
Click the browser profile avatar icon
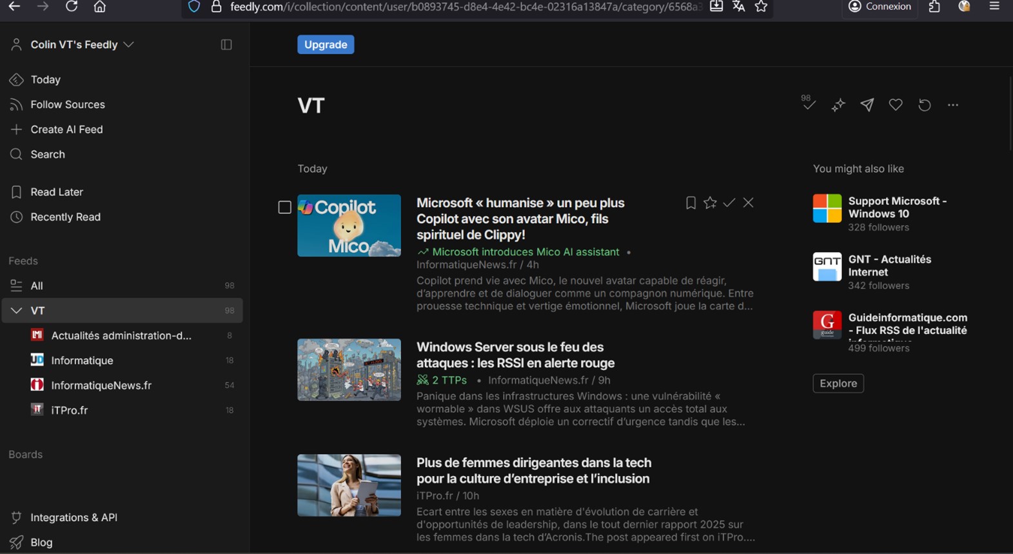tap(964, 6)
